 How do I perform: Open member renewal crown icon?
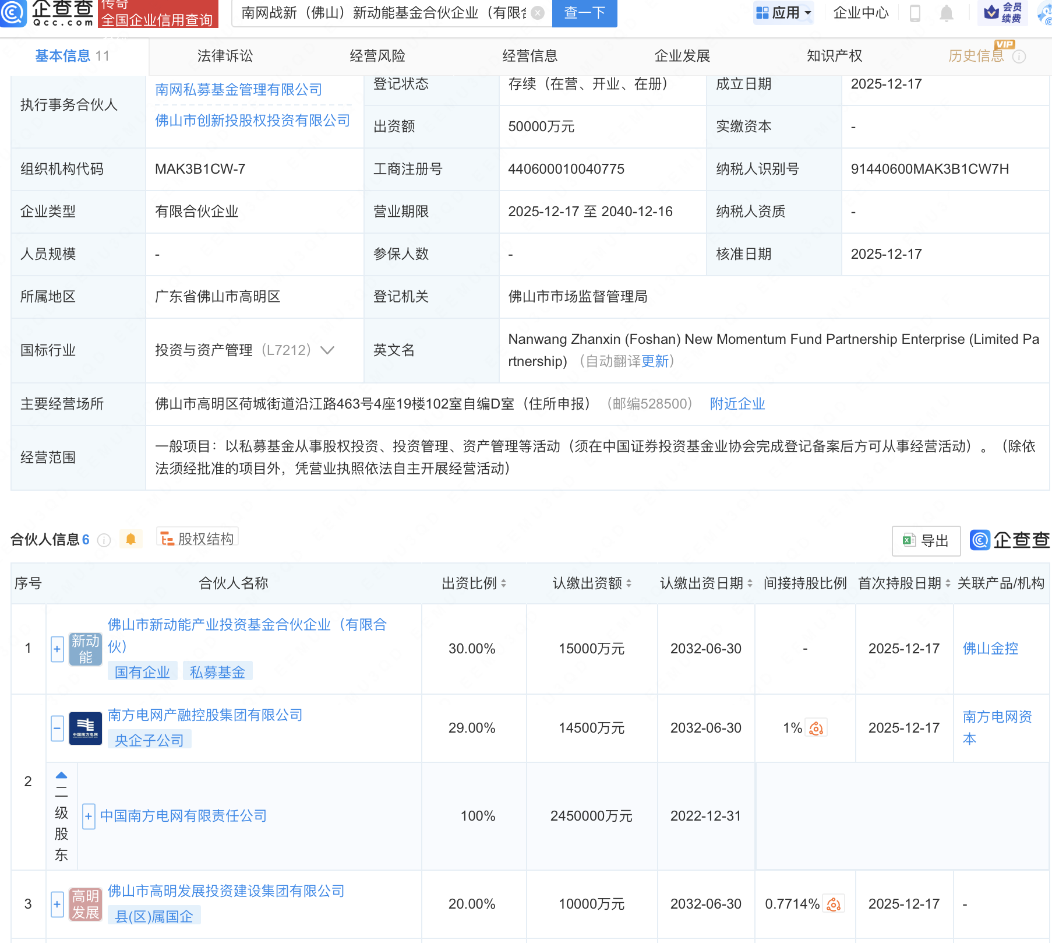pos(1002,12)
